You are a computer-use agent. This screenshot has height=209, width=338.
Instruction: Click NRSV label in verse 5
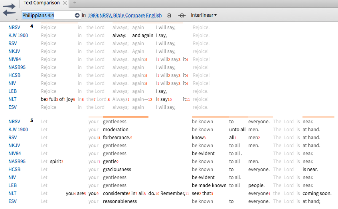point(14,122)
